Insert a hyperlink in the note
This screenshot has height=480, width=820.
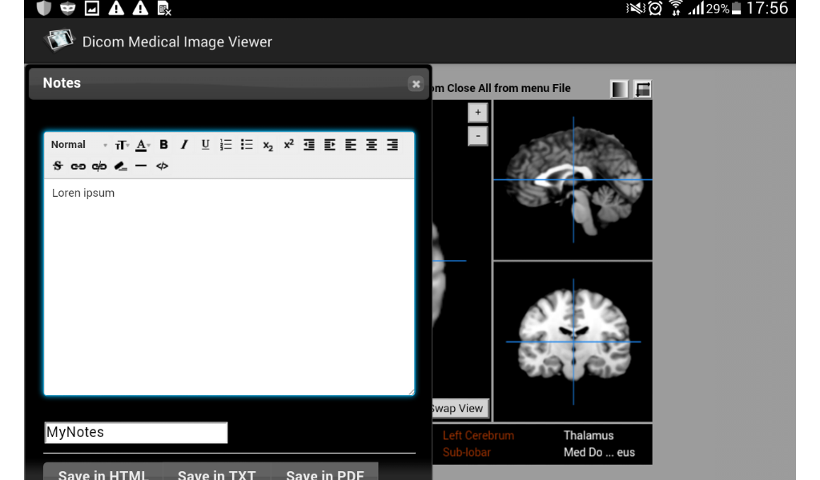(x=78, y=166)
